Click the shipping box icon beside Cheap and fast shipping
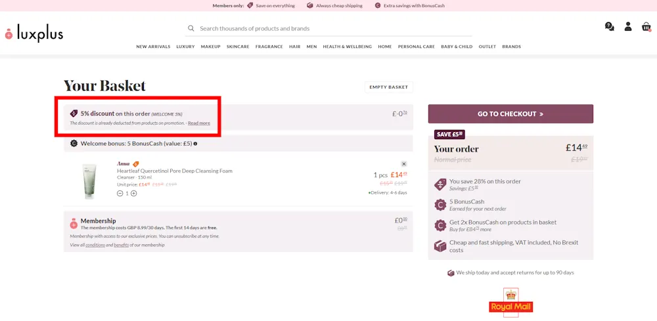 [x=440, y=246]
